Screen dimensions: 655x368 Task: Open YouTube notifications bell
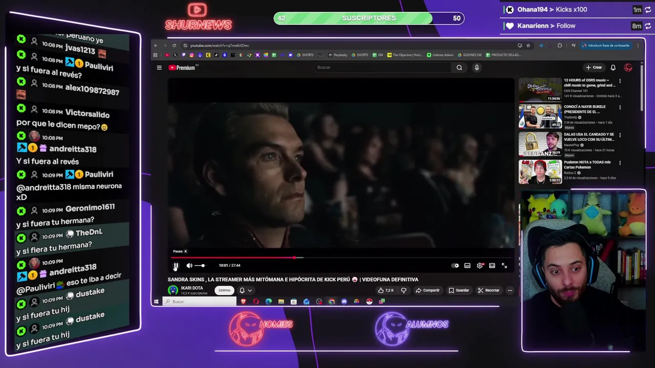point(613,67)
